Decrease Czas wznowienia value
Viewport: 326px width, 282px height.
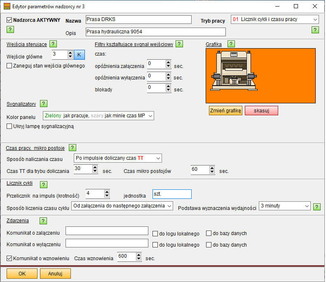tap(138, 259)
